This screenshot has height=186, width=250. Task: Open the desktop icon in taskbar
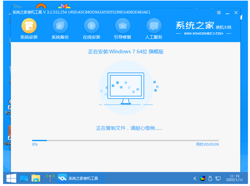pos(24,178)
